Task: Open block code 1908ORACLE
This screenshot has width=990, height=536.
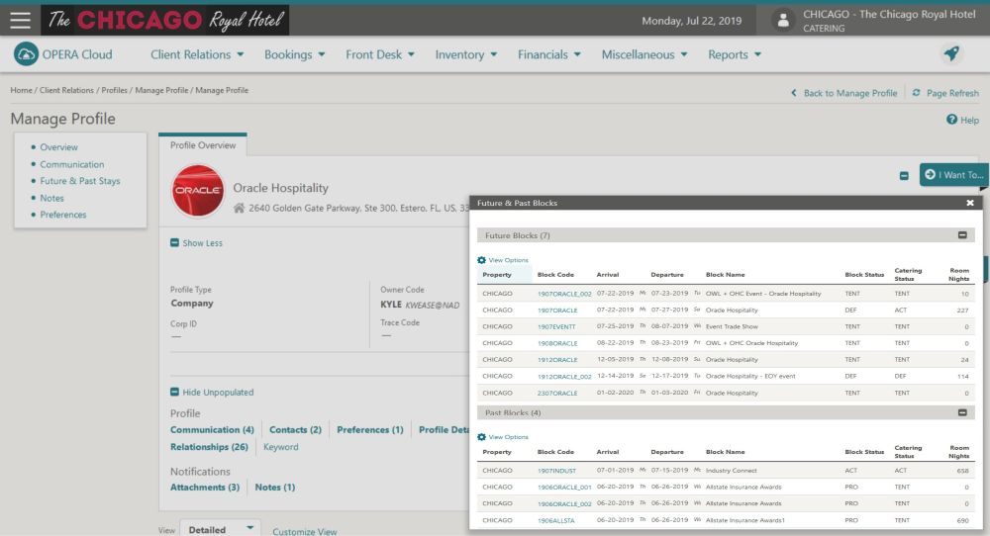Action: pyautogui.click(x=557, y=343)
